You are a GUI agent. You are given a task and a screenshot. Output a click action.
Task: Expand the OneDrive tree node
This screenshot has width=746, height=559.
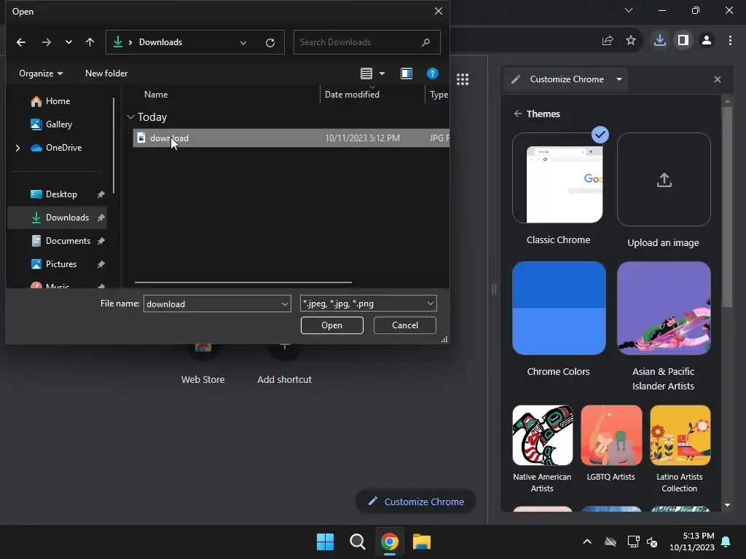pyautogui.click(x=17, y=148)
